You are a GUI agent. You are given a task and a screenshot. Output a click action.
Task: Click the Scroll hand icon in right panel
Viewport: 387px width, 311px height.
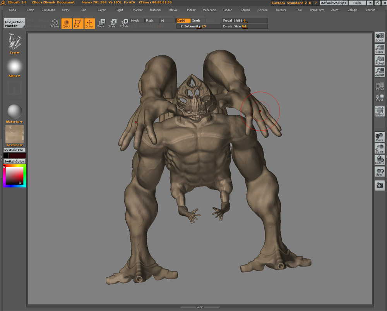point(379,37)
